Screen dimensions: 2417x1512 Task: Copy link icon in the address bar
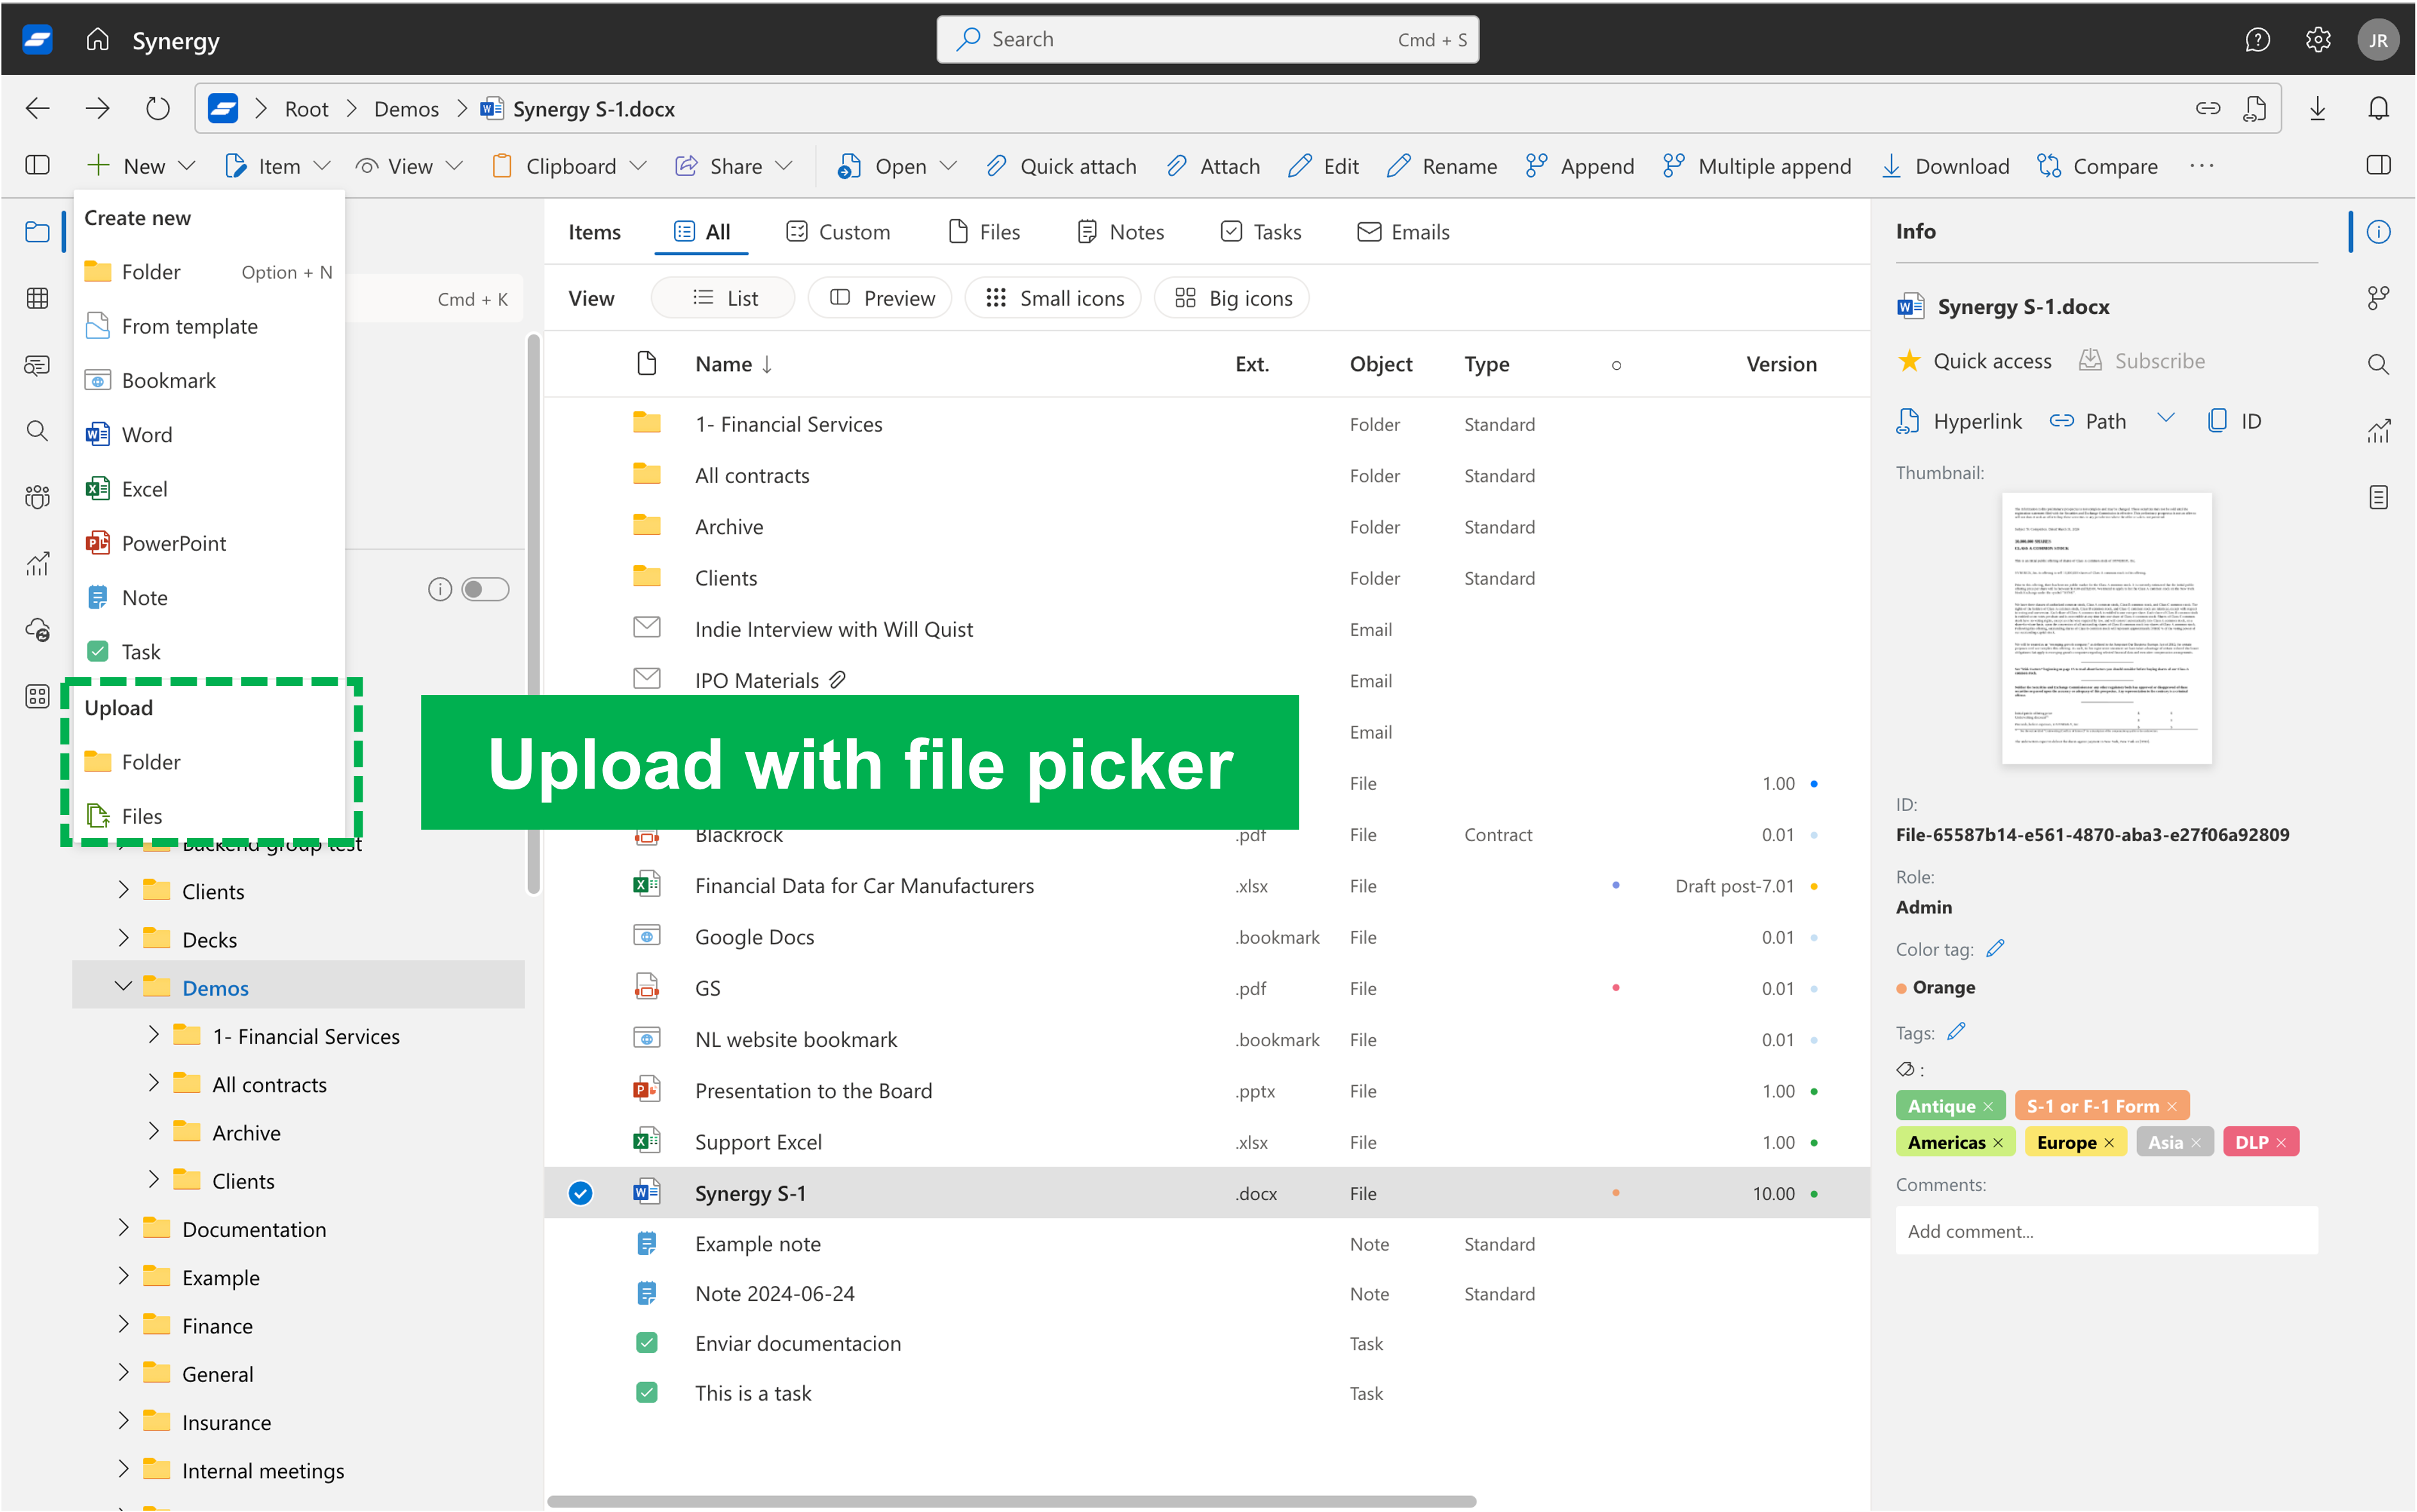(x=2208, y=108)
